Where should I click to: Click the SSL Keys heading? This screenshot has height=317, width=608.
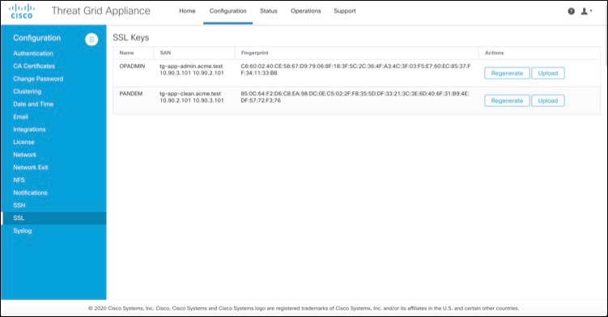pos(131,37)
